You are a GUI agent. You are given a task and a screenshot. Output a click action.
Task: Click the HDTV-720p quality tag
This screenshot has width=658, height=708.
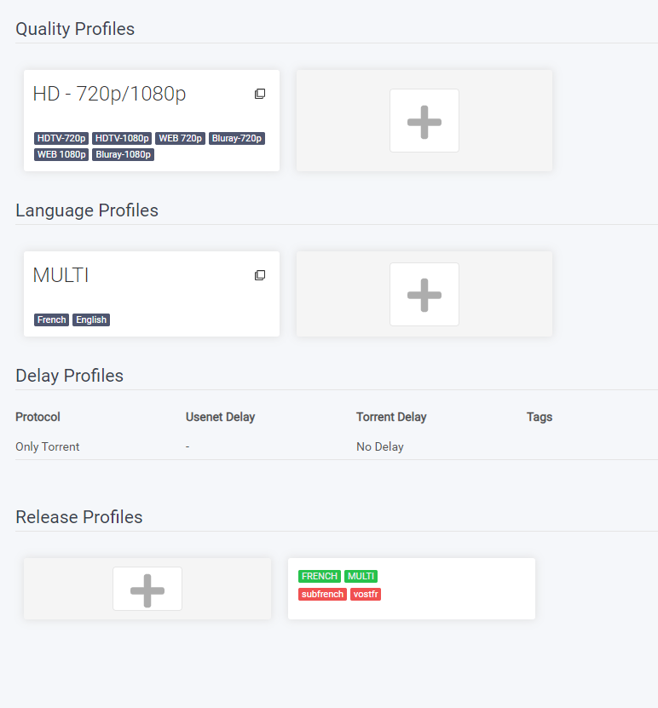62,138
